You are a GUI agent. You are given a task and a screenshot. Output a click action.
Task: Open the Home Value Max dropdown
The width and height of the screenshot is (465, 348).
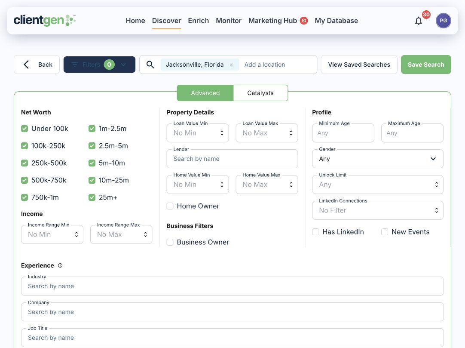pyautogui.click(x=266, y=185)
